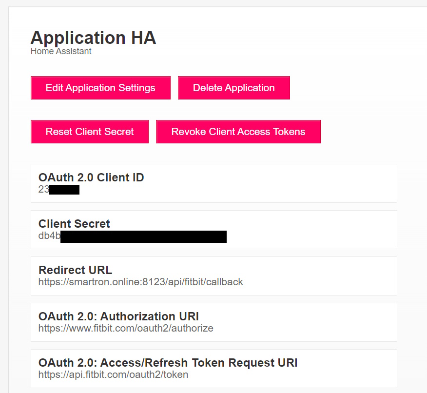427x393 pixels.
Task: Click the OAuth 2.0 Client ID heading
Action: [91, 177]
